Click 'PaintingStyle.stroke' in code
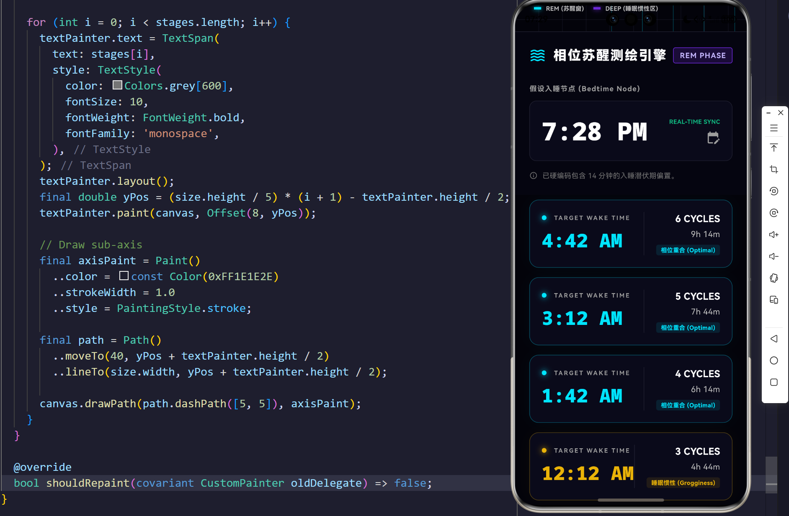The height and width of the screenshot is (516, 789). (x=181, y=308)
